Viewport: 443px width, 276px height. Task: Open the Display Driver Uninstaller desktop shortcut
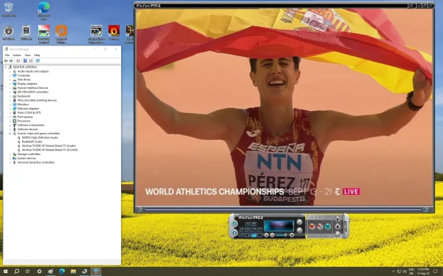click(96, 34)
